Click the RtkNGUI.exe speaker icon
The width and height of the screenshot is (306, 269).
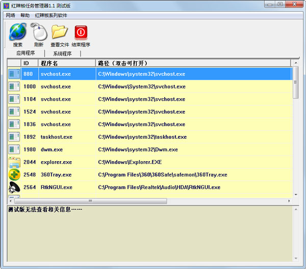(x=14, y=187)
